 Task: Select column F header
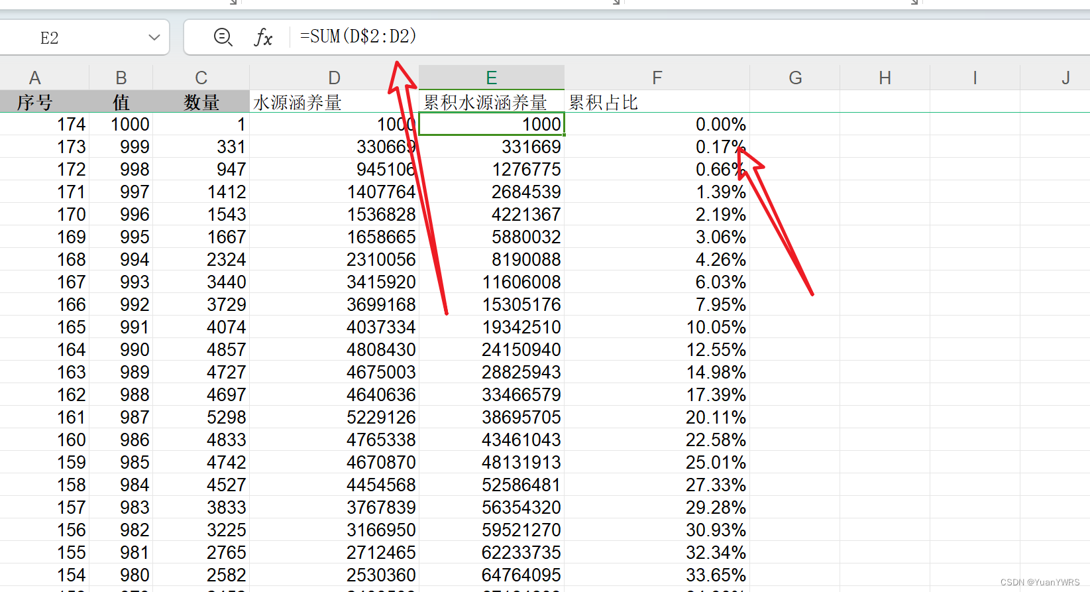pos(657,78)
